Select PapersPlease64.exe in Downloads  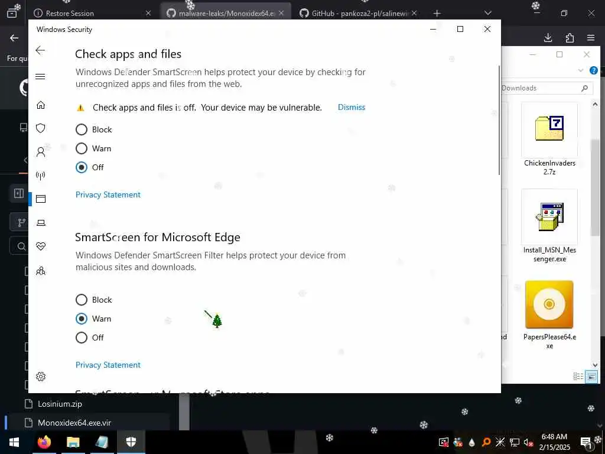coord(549,316)
